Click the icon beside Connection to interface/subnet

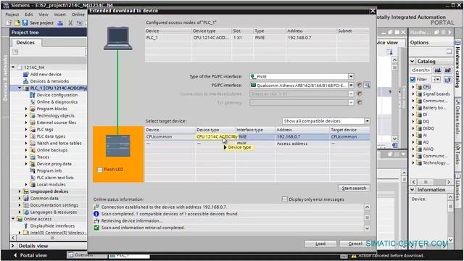tap(360, 94)
